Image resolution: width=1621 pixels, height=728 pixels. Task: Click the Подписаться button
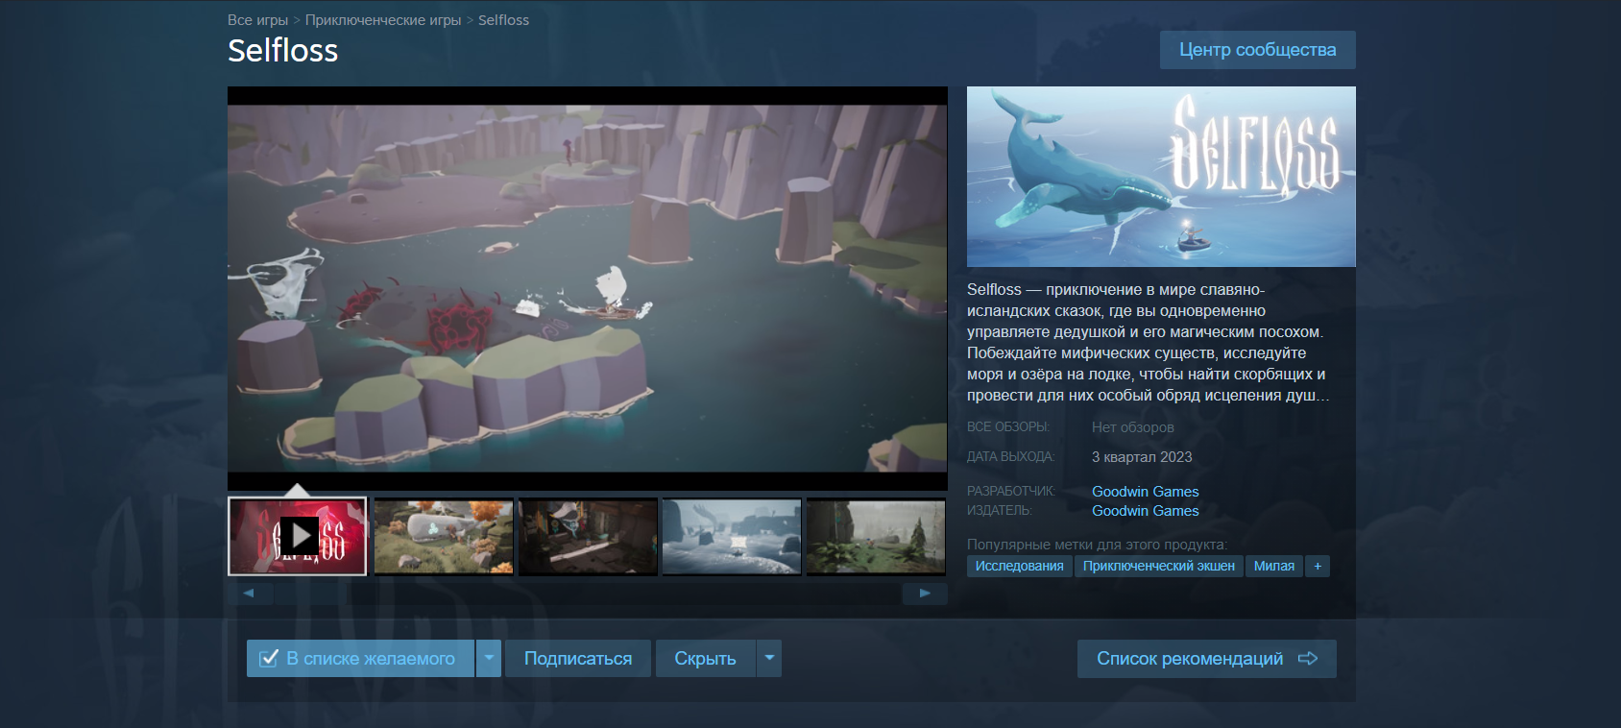click(578, 659)
